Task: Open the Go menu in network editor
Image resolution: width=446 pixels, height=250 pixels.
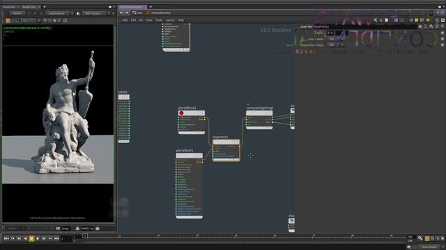Action: [x=141, y=20]
